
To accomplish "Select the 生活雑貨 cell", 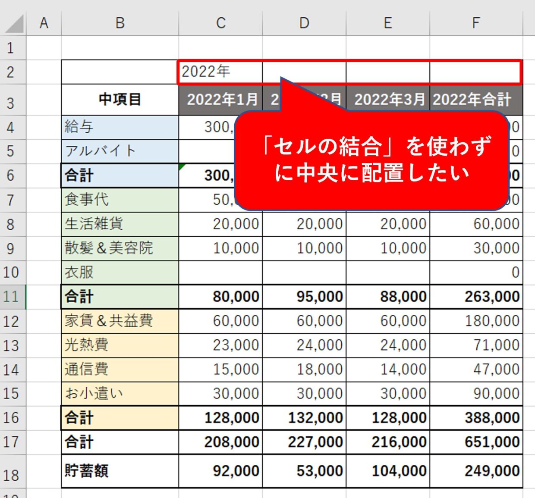I will click(120, 224).
